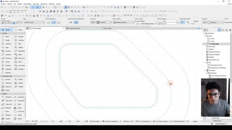The image size is (232, 130).
Task: Collapse the Diseño toolbox section
Action: point(1,33)
